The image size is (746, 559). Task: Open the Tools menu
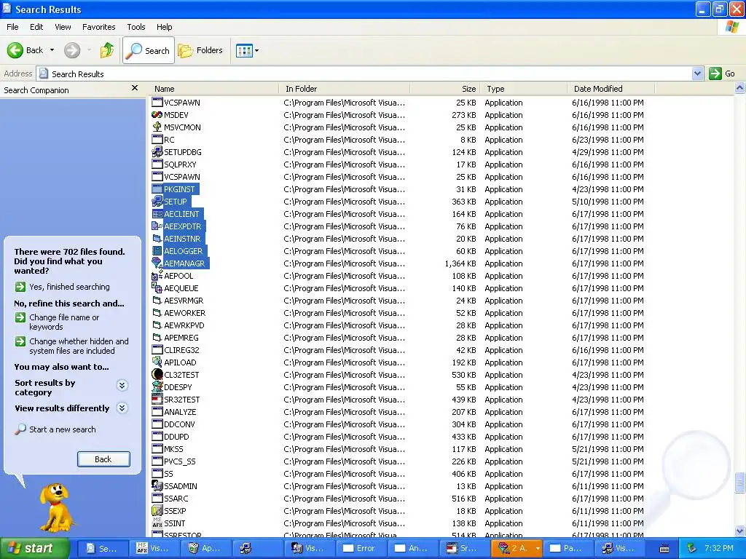136,27
